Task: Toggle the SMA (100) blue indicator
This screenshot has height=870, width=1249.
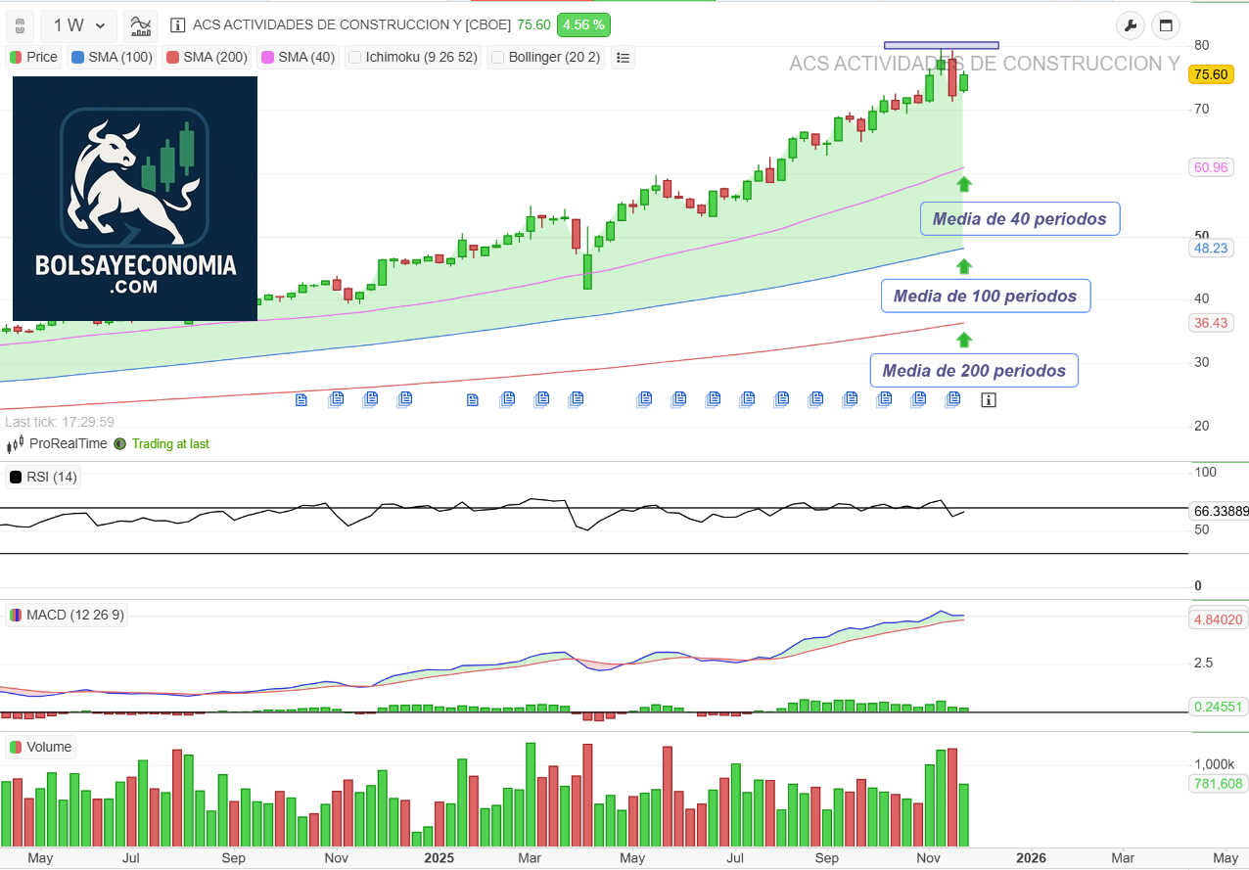Action: tap(112, 58)
